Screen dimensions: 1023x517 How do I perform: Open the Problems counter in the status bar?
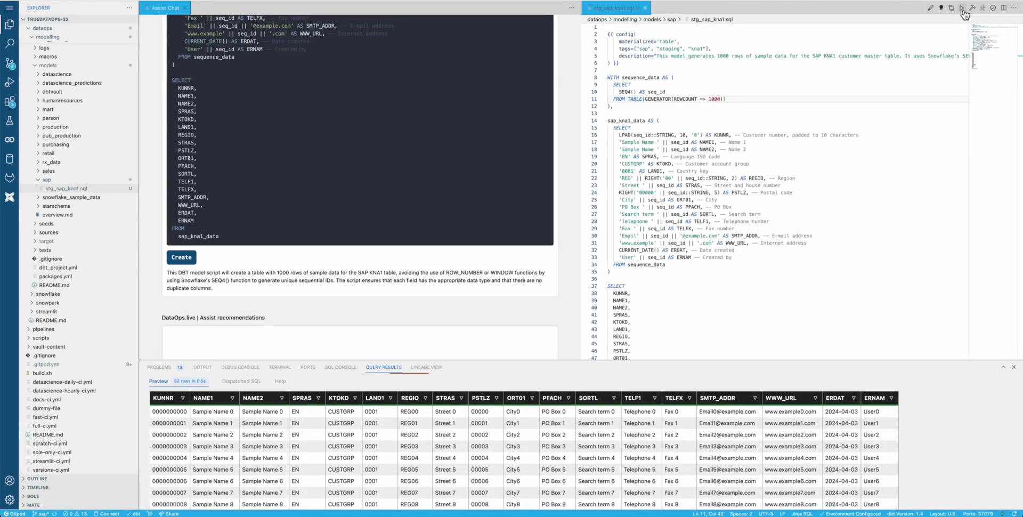(x=75, y=513)
